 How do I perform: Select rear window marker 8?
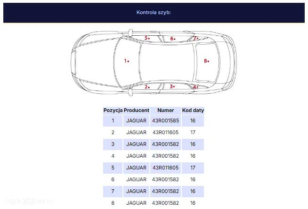click(x=206, y=61)
